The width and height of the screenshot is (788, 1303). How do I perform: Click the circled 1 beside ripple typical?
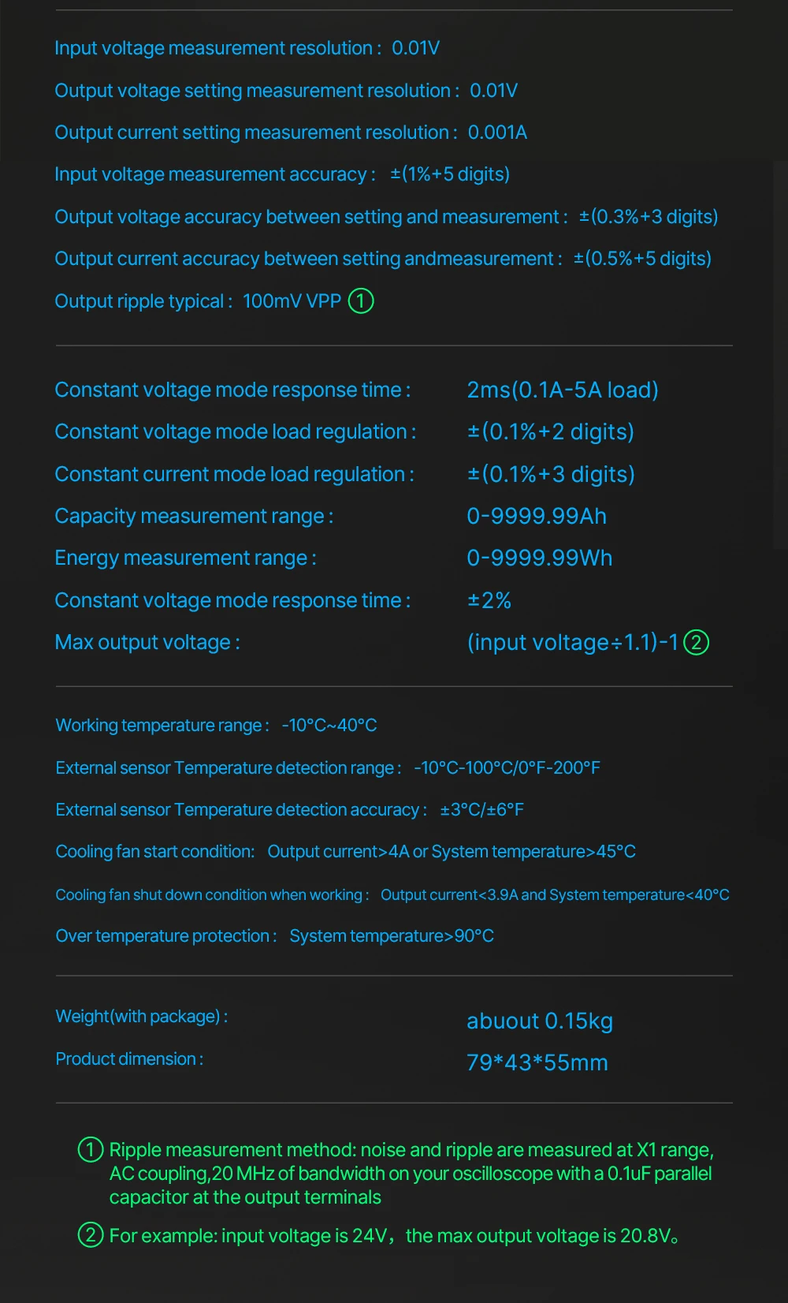(x=361, y=301)
